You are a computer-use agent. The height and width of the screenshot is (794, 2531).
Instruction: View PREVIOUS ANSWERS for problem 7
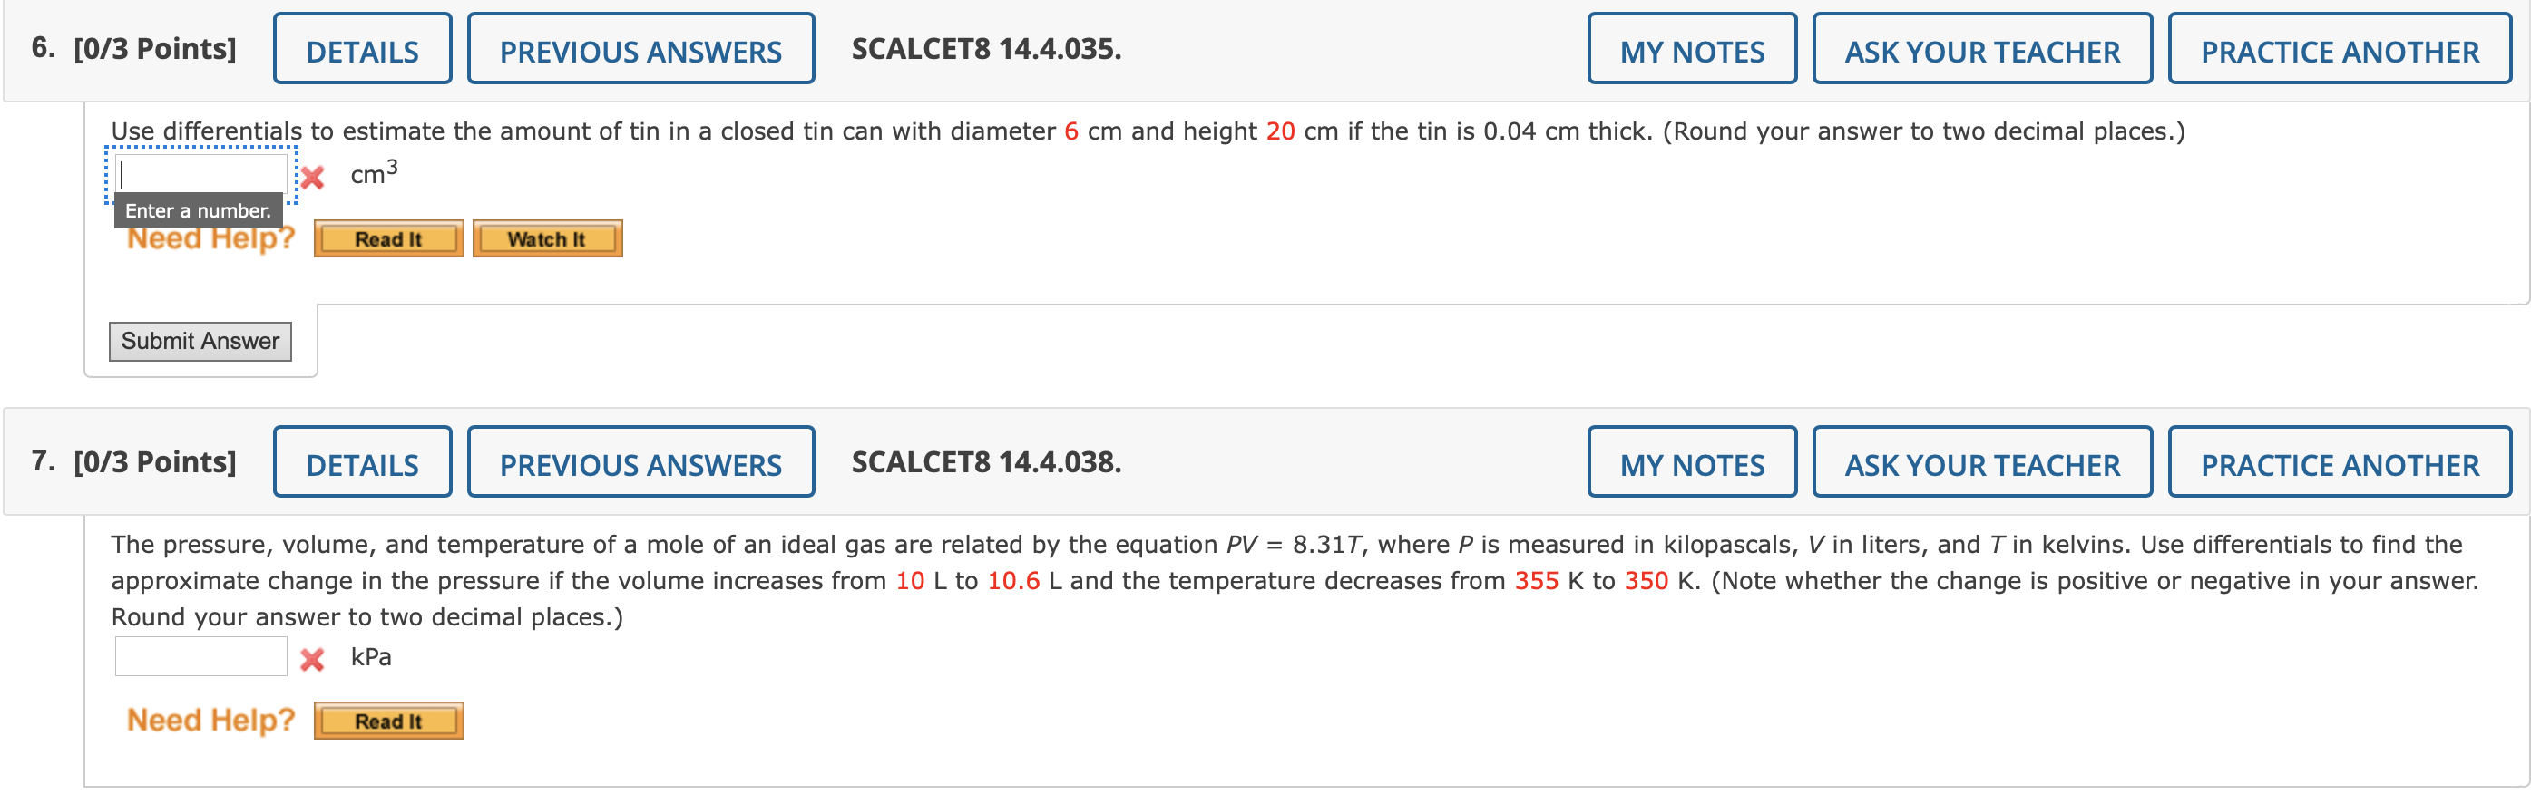tap(640, 462)
